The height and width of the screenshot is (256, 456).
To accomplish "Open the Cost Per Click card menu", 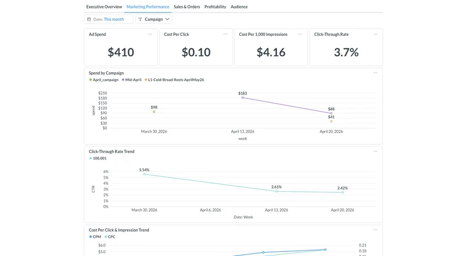I will tap(225, 34).
